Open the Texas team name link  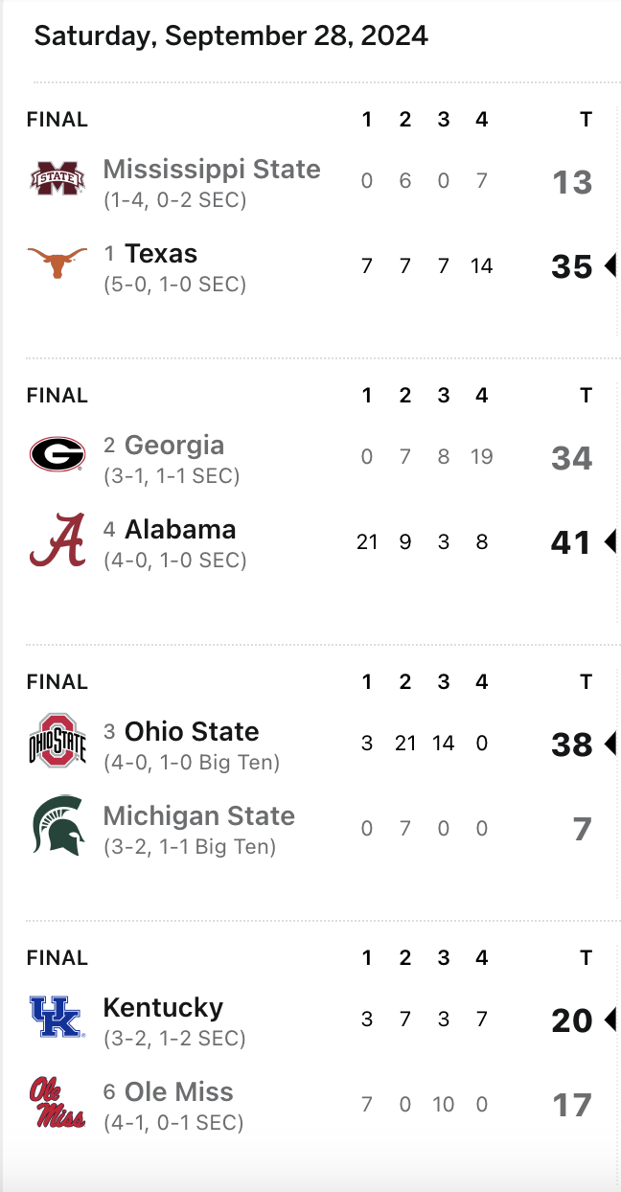click(x=161, y=254)
